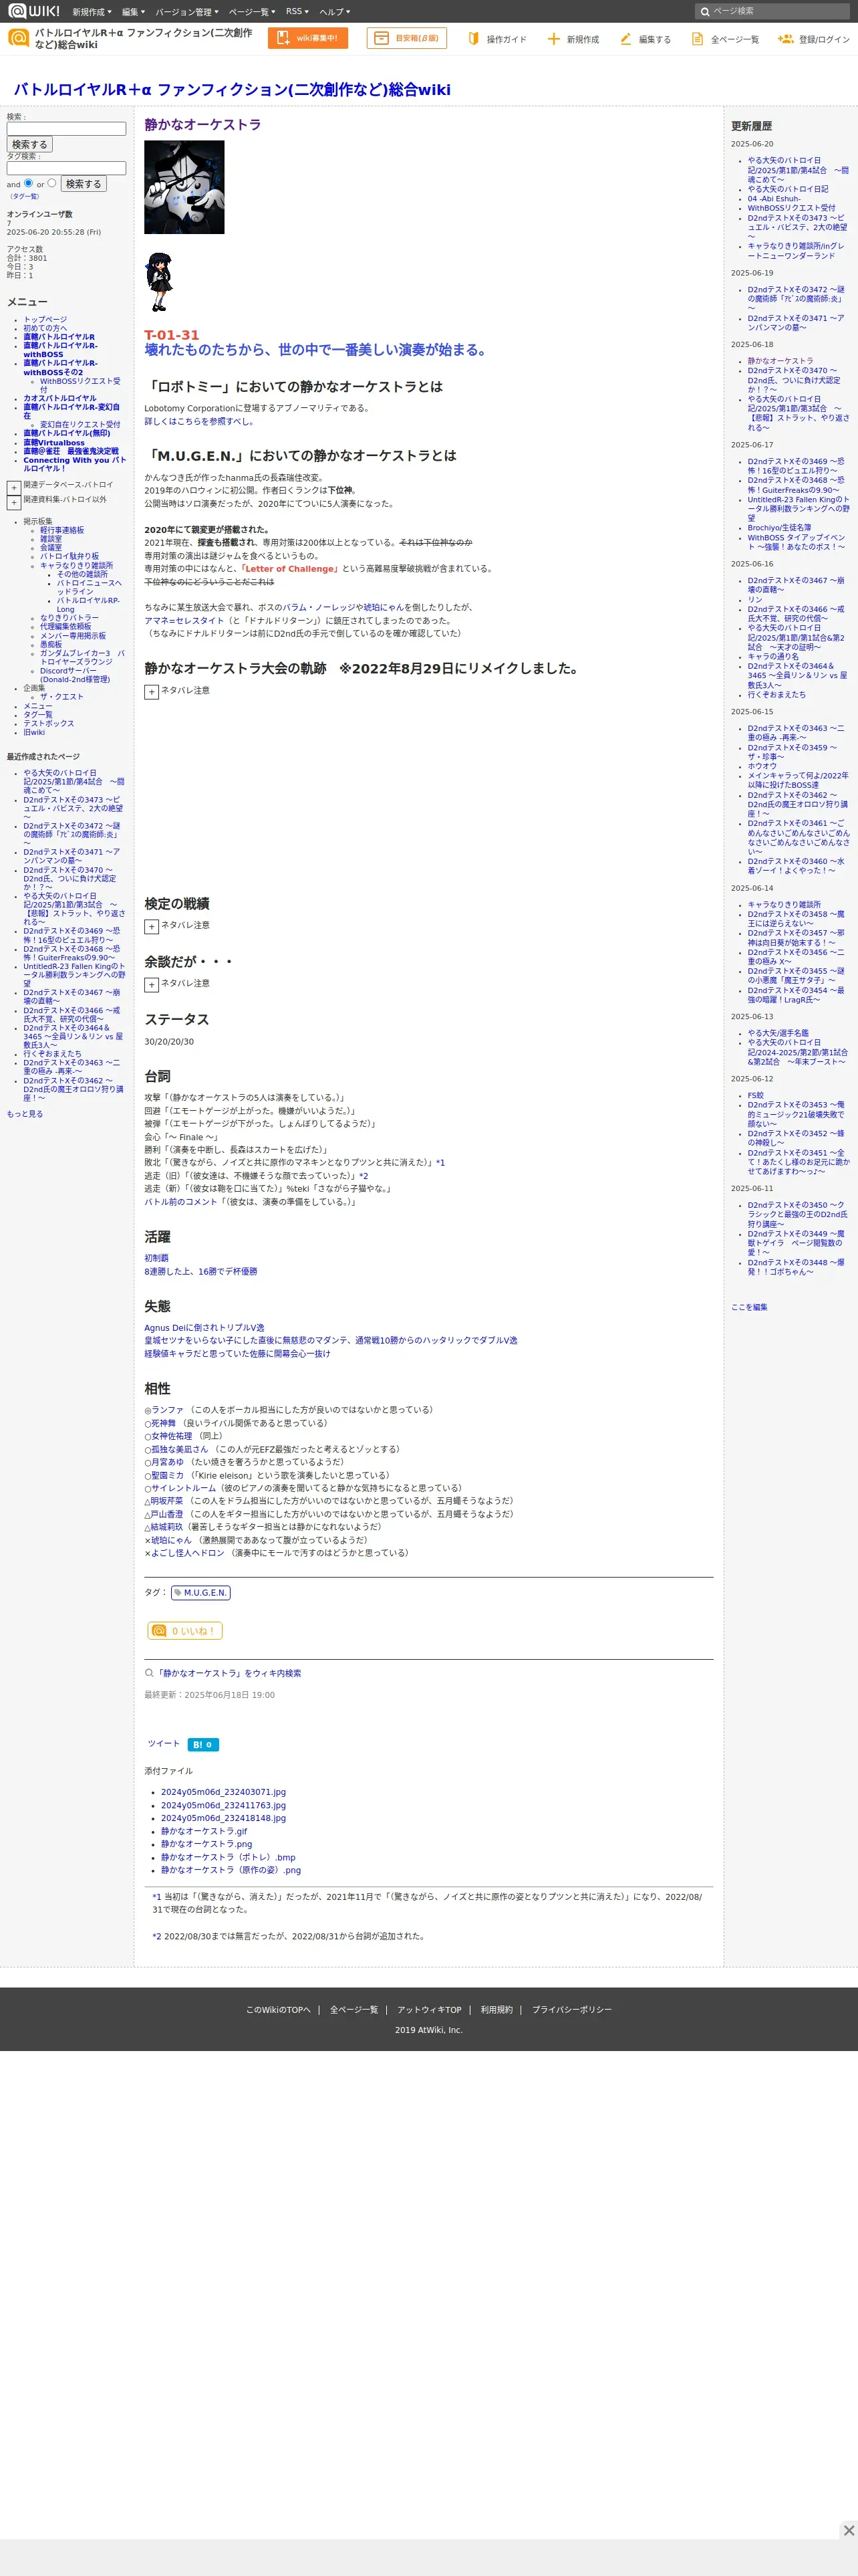Expand ネタバレ注意 under 大会の軌跡
The image size is (858, 2576).
click(x=151, y=692)
